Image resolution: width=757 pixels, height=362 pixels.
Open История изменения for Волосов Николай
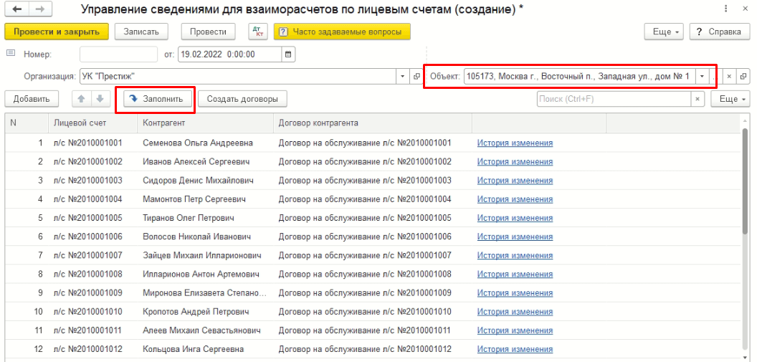(515, 237)
